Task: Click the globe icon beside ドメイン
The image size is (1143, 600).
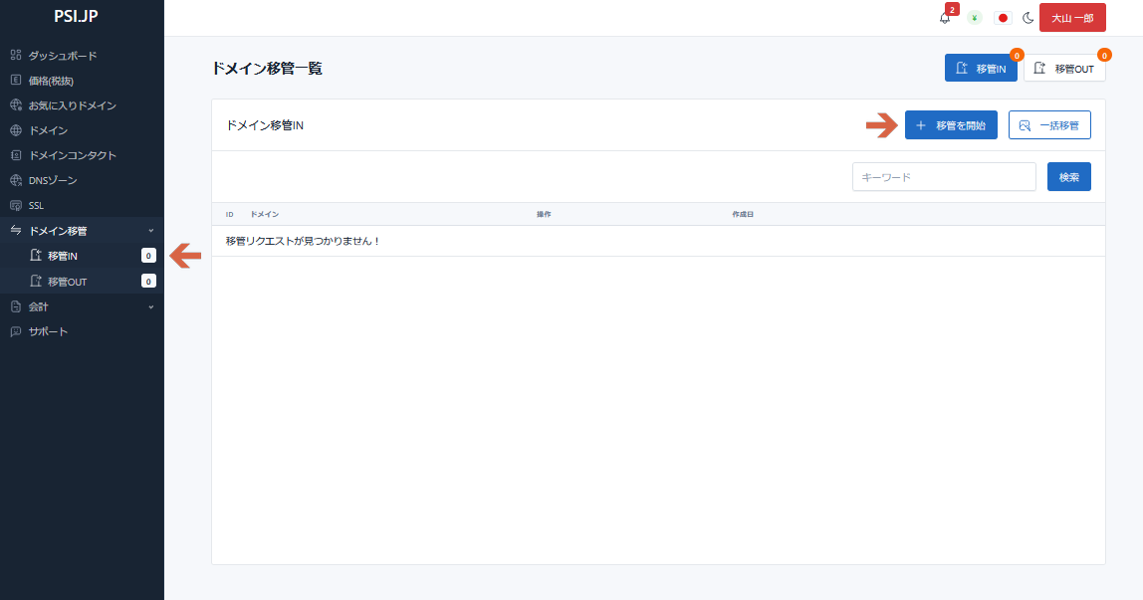Action: tap(16, 130)
